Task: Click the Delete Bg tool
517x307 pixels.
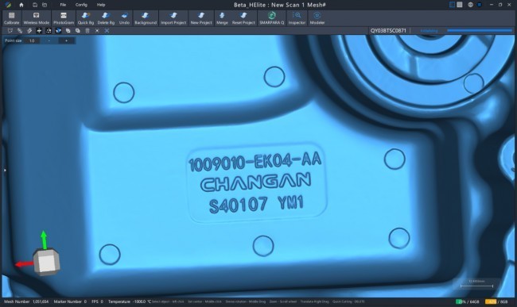Action: click(x=106, y=18)
